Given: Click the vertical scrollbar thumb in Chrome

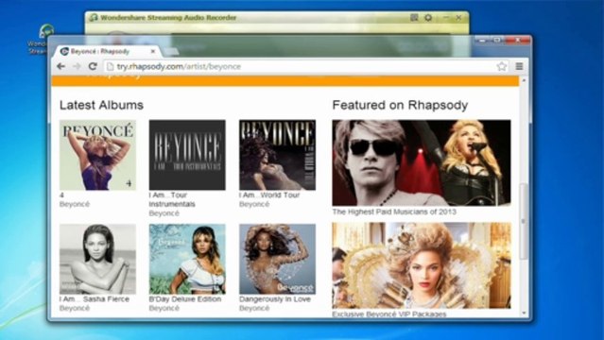Looking at the screenshot, I should [523, 221].
